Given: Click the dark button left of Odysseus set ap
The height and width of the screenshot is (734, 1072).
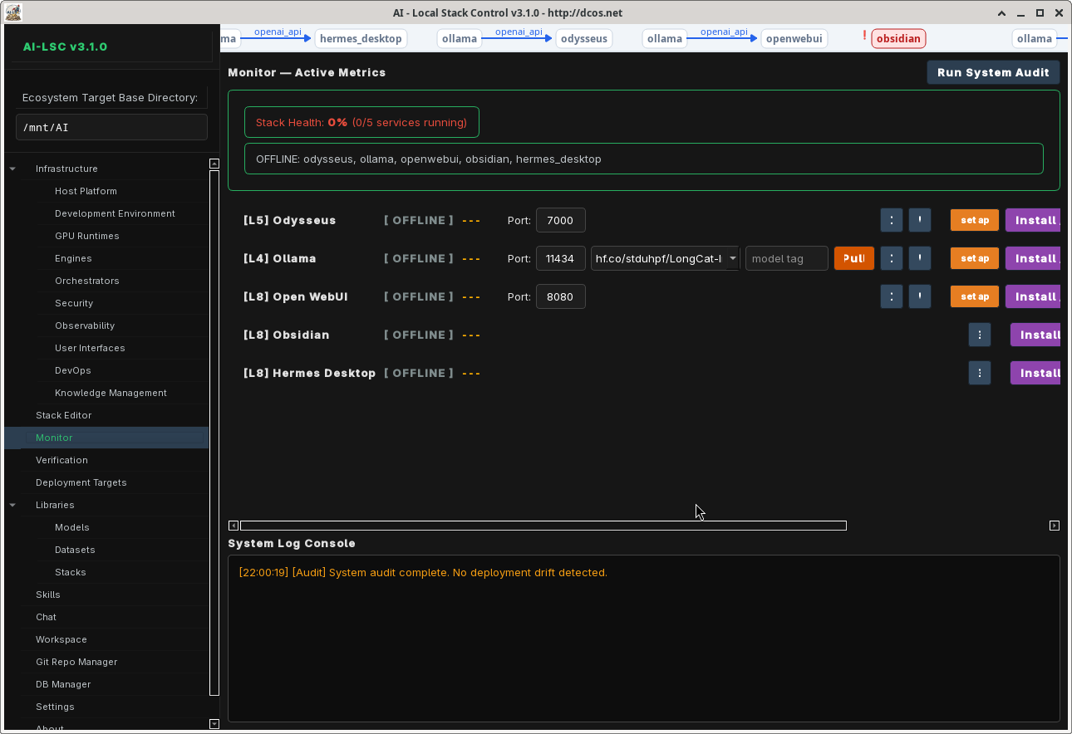Looking at the screenshot, I should pyautogui.click(x=919, y=220).
